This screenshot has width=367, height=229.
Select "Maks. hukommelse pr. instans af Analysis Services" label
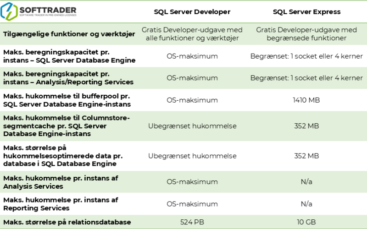pyautogui.click(x=61, y=182)
